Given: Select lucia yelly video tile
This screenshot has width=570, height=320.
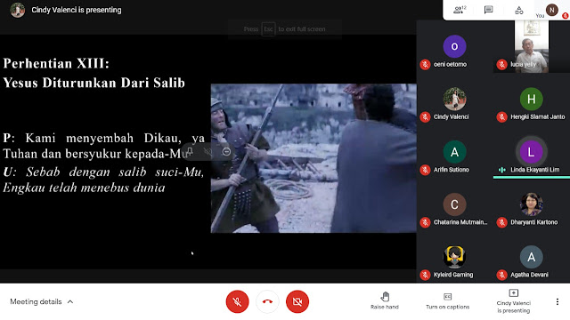Looking at the screenshot, I should 531,46.
